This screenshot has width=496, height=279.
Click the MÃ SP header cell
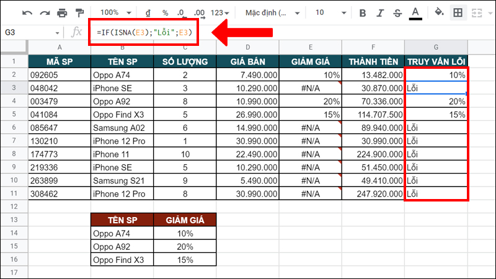pos(60,61)
